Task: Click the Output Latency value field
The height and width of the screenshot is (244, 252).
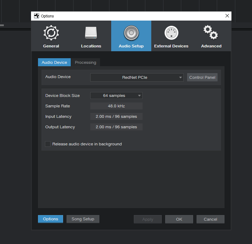Action: [116, 127]
